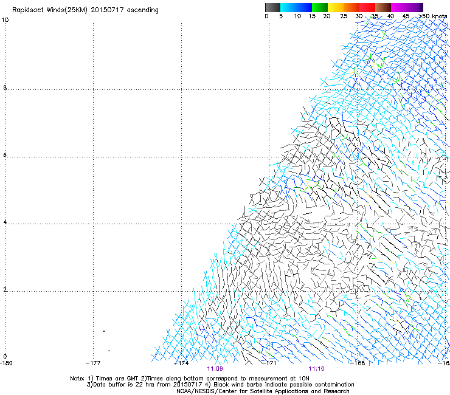Click the brown 35-40 knots color bar segment
This screenshot has height=395, width=450.
383,7
